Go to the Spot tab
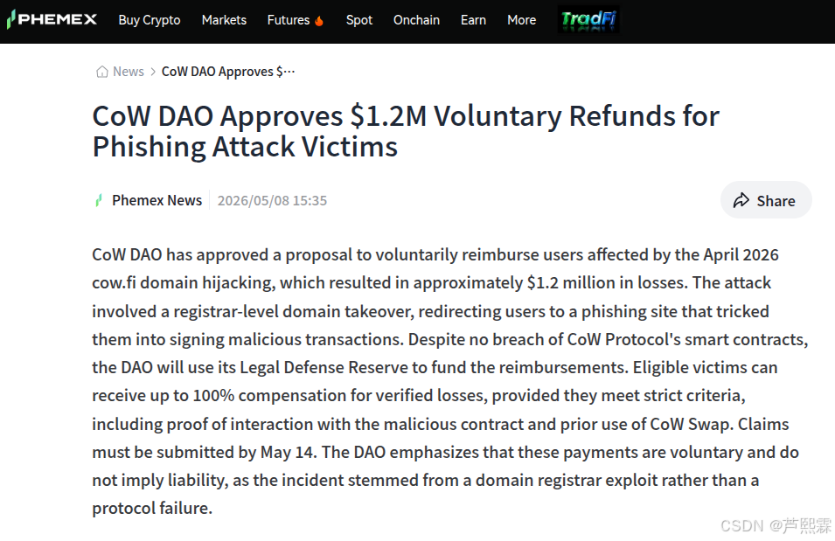This screenshot has height=541, width=835. [359, 20]
